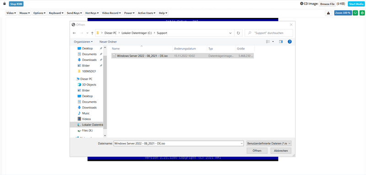The height and width of the screenshot is (175, 366).
Task: Click the lock icon beside Stop KVM
Action: 4,4
